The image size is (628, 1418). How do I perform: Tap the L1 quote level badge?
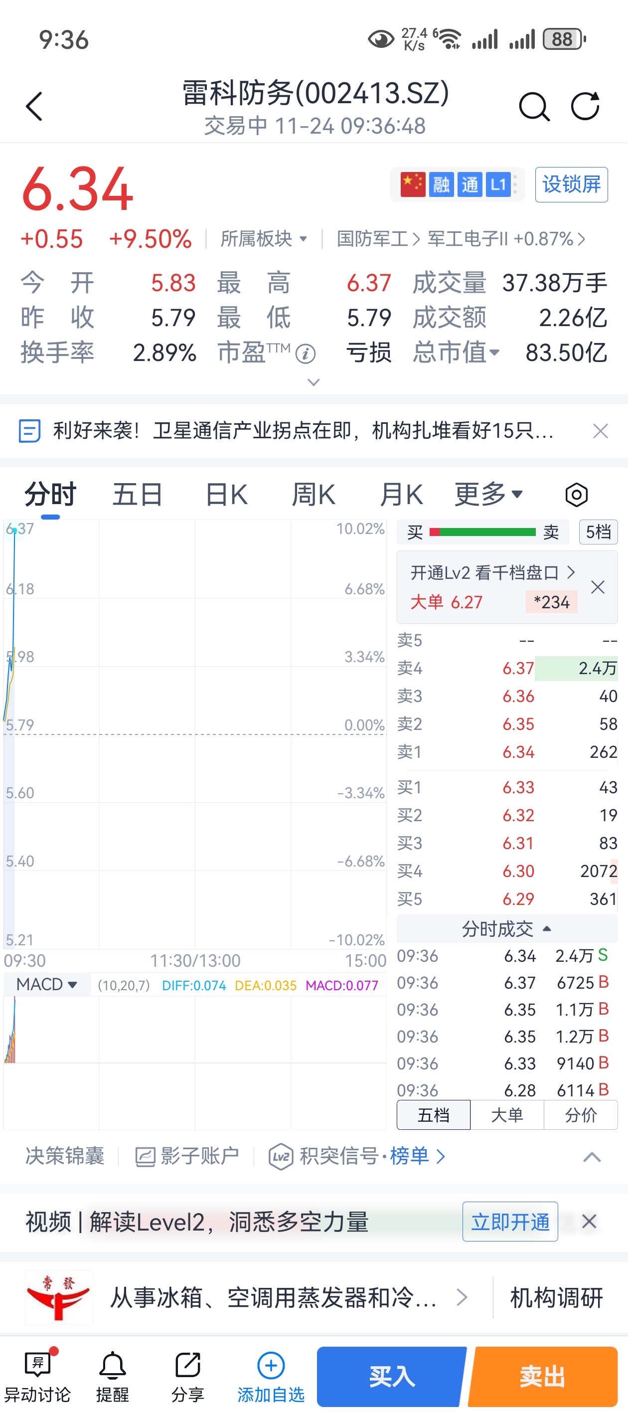[x=498, y=184]
